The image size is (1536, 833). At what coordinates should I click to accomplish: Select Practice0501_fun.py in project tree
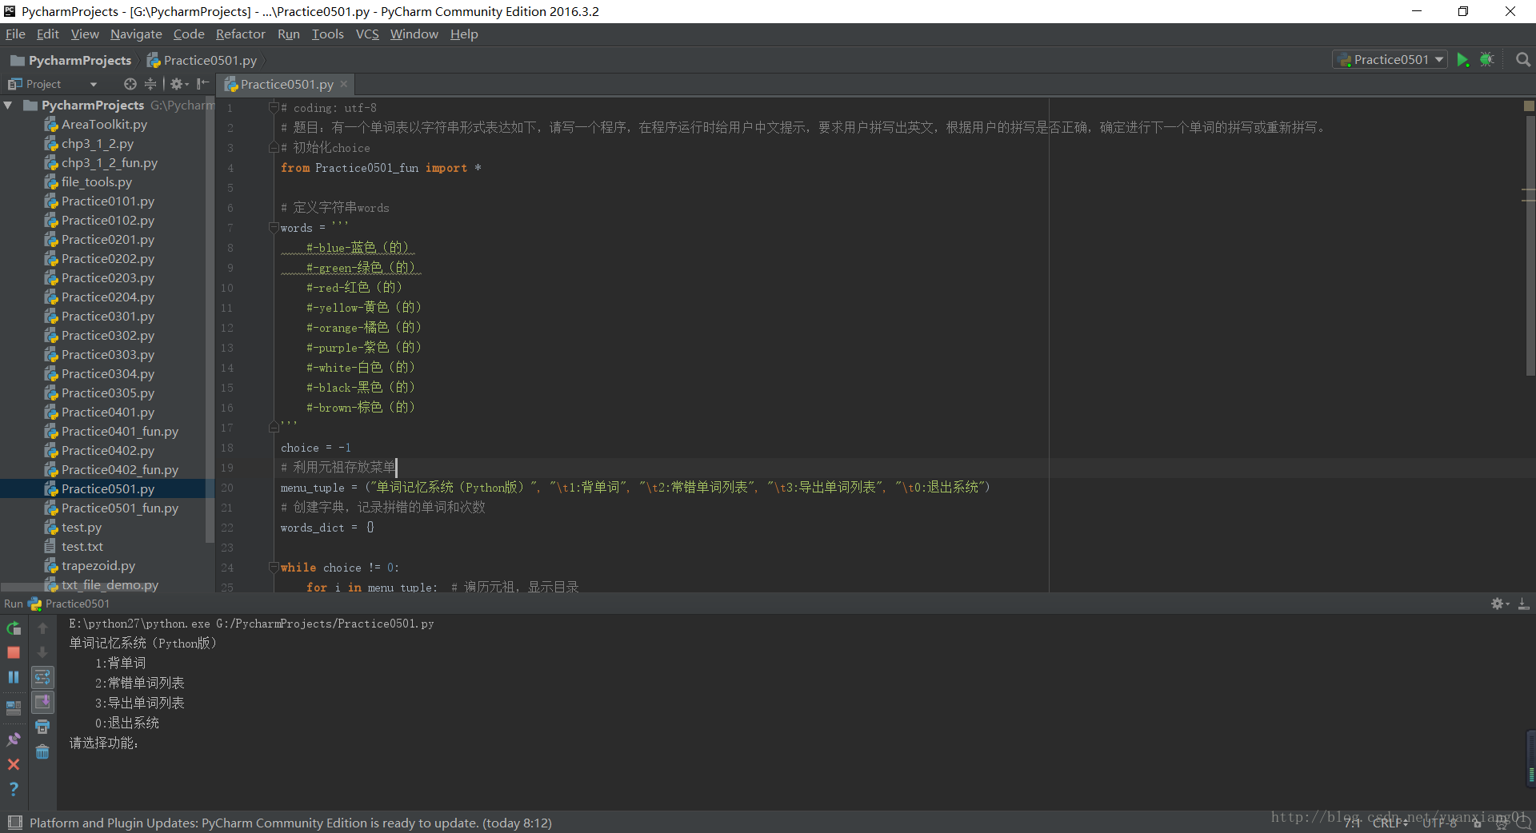coord(120,508)
